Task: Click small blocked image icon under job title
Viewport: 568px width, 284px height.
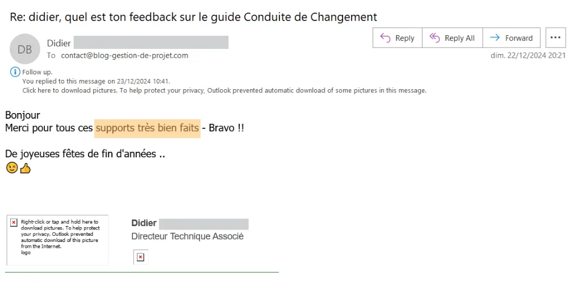Action: coord(140,257)
